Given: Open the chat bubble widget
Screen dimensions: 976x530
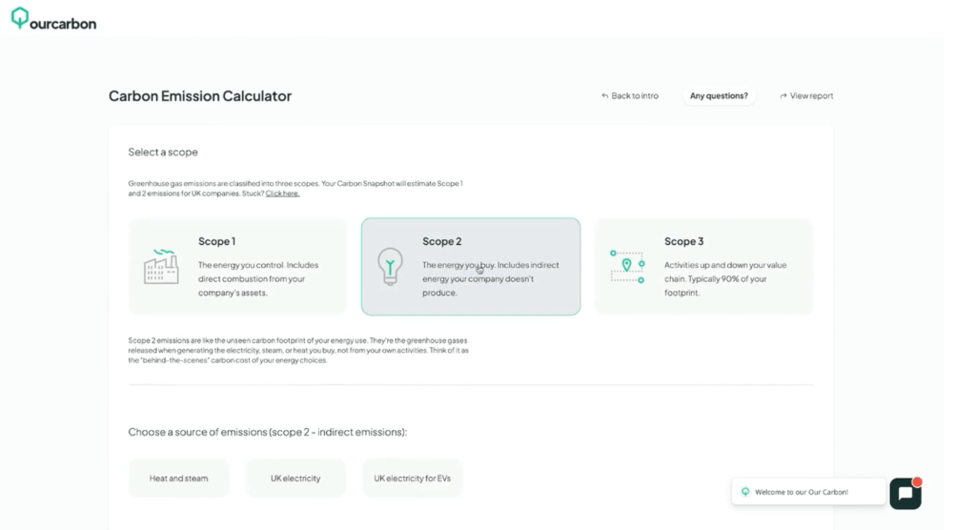Looking at the screenshot, I should tap(905, 493).
